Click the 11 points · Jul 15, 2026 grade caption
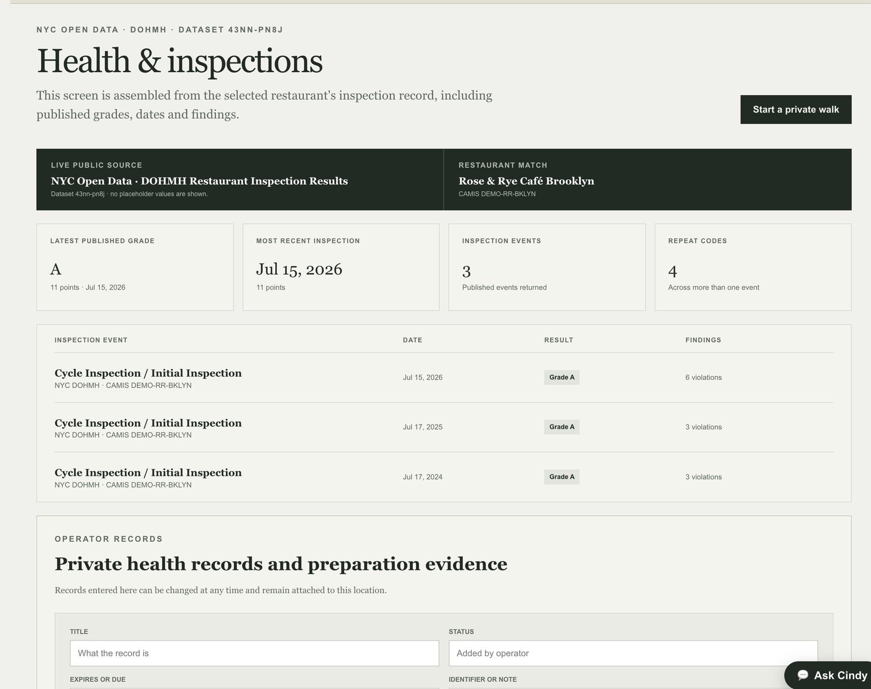Viewport: 871px width, 689px height. coord(88,288)
